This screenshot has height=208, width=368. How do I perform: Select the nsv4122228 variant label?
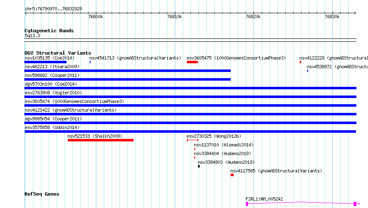[x=334, y=58]
